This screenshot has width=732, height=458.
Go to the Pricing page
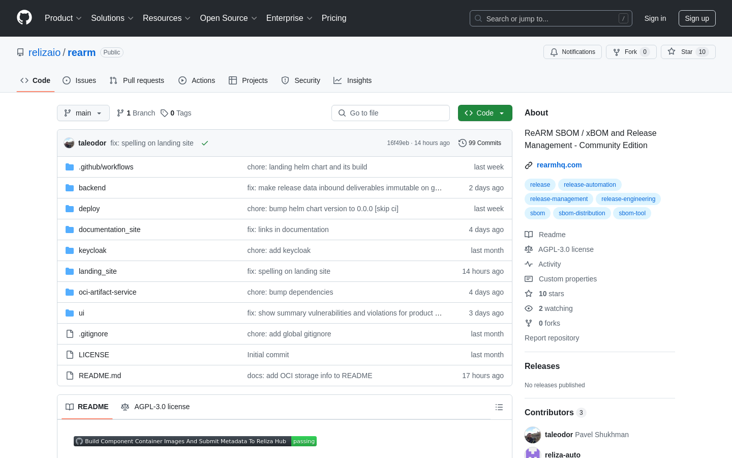point(334,18)
